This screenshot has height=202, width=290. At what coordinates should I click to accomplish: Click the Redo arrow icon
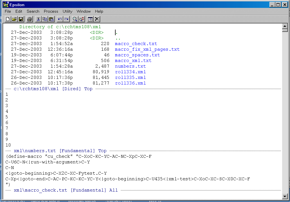point(66,19)
